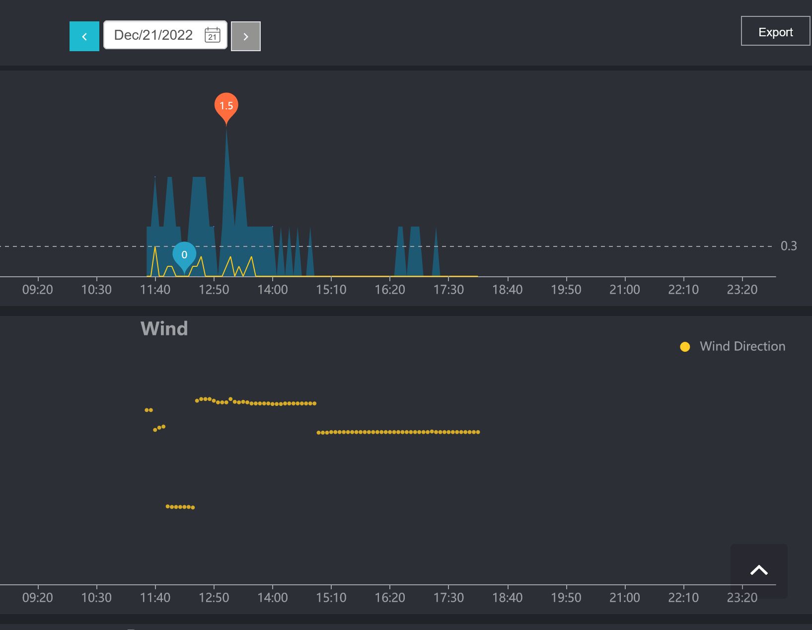Click the Export button
The image size is (812, 630).
775,31
